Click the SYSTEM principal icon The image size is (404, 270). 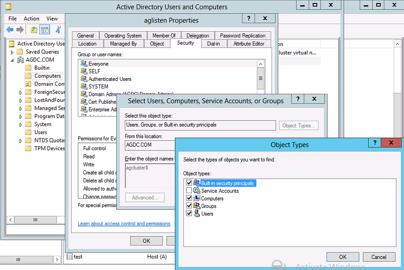pyautogui.click(x=84, y=86)
